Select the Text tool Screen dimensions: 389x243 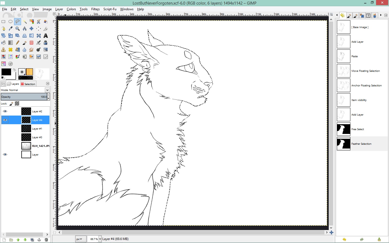pos(46,36)
